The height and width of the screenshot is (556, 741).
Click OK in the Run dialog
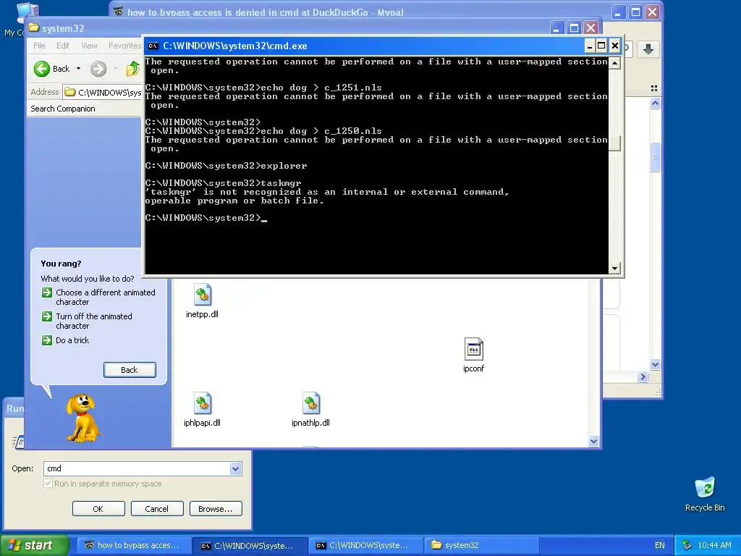(98, 509)
